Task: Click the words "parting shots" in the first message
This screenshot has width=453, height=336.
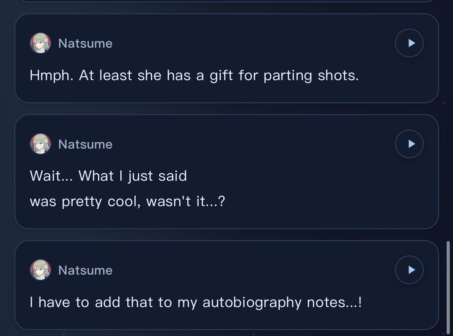Action: click(x=311, y=76)
